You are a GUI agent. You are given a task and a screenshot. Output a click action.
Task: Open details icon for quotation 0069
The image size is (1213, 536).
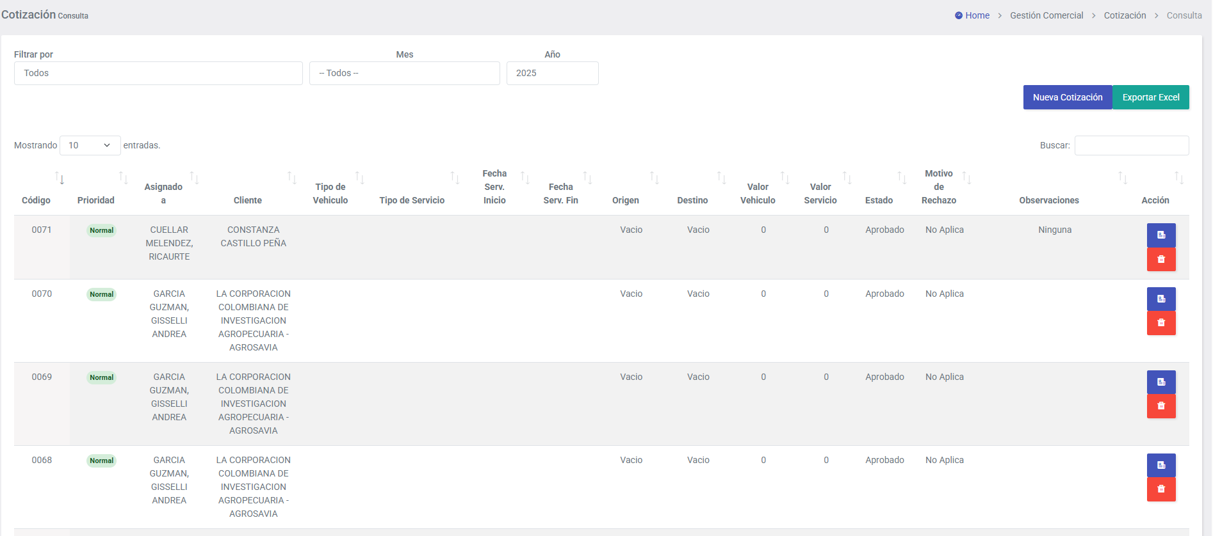[1160, 382]
